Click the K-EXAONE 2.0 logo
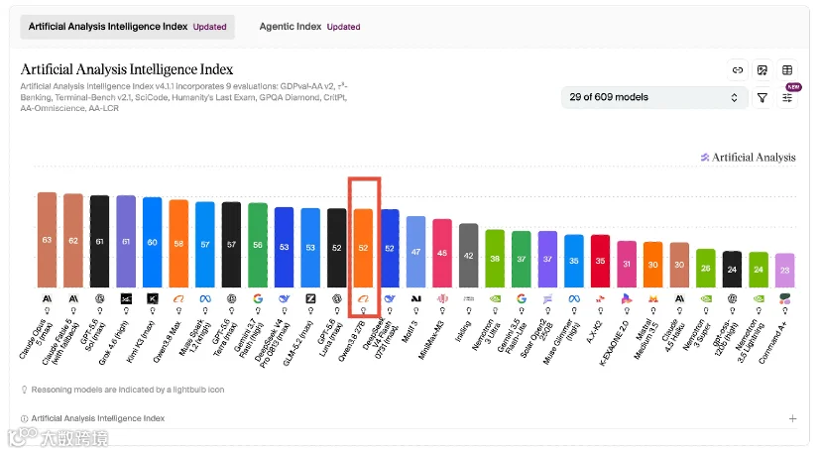Image resolution: width=821 pixels, height=454 pixels. tap(627, 298)
